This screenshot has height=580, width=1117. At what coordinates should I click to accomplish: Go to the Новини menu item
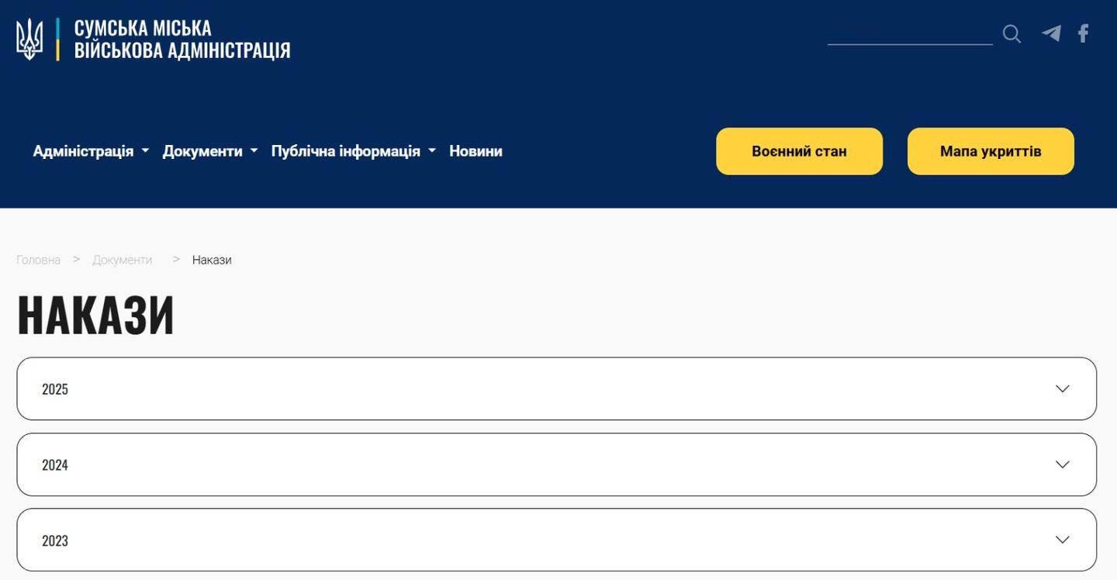[476, 151]
